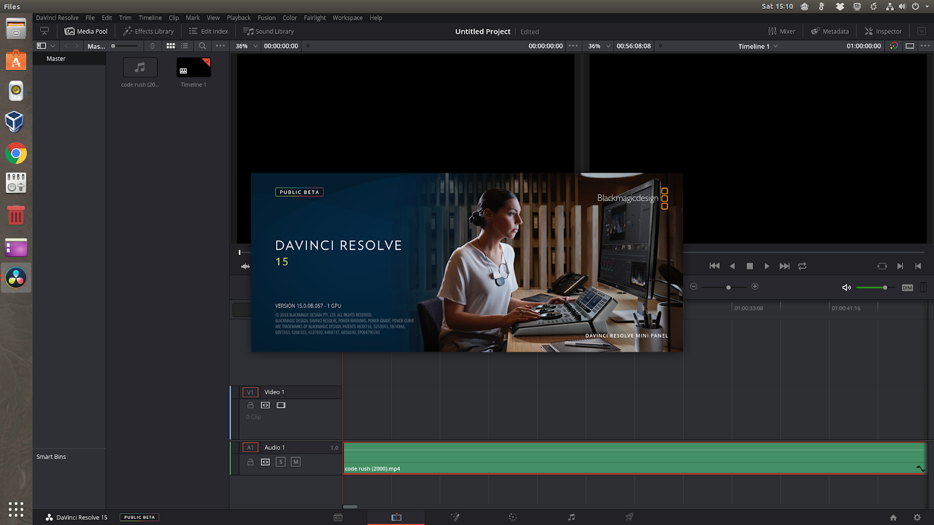Screen dimensions: 934x525
Task: Select the code rush audio clip thumbnail
Action: 140,68
